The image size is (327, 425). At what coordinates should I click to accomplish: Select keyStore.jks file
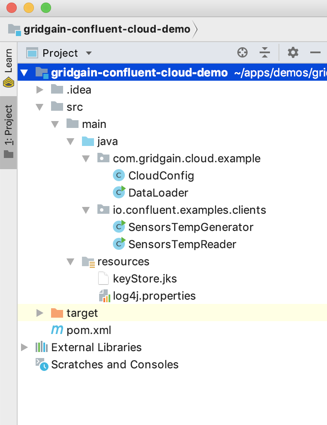click(145, 279)
